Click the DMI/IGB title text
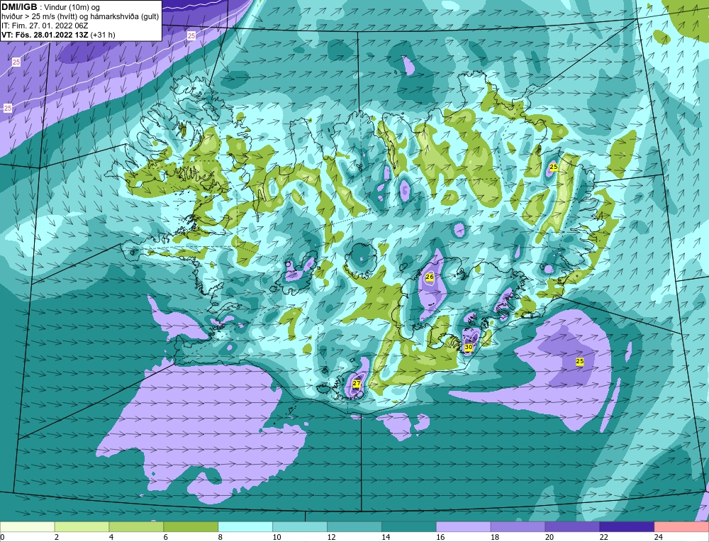709x542 pixels. 19,7
